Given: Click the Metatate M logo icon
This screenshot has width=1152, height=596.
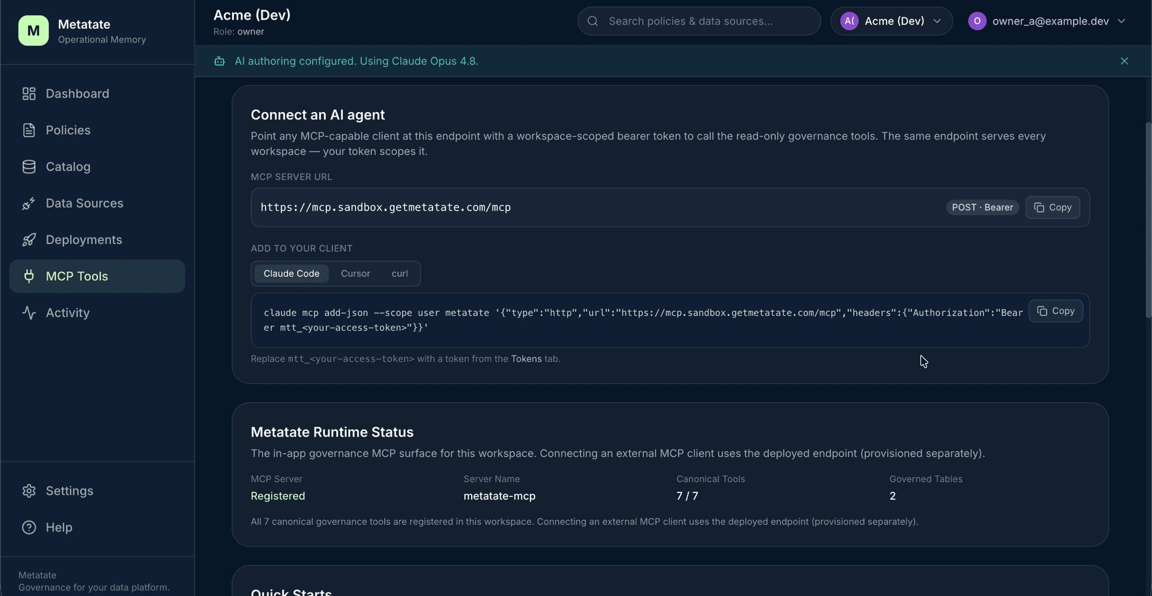Looking at the screenshot, I should tap(33, 30).
